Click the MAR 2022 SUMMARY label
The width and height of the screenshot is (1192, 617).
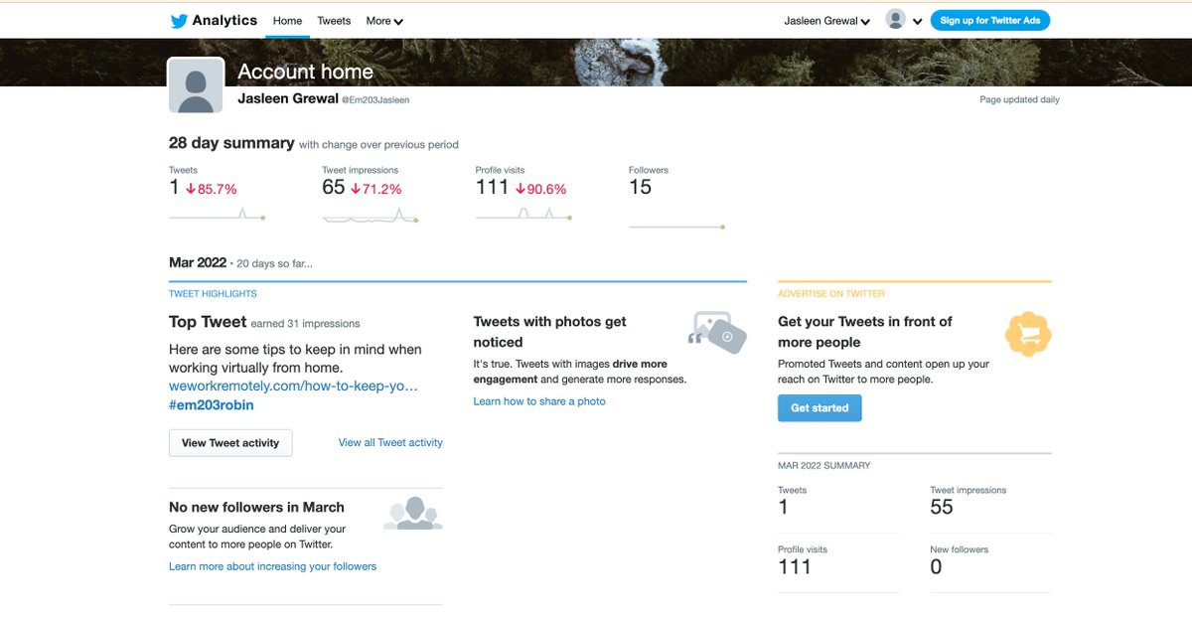(x=824, y=466)
